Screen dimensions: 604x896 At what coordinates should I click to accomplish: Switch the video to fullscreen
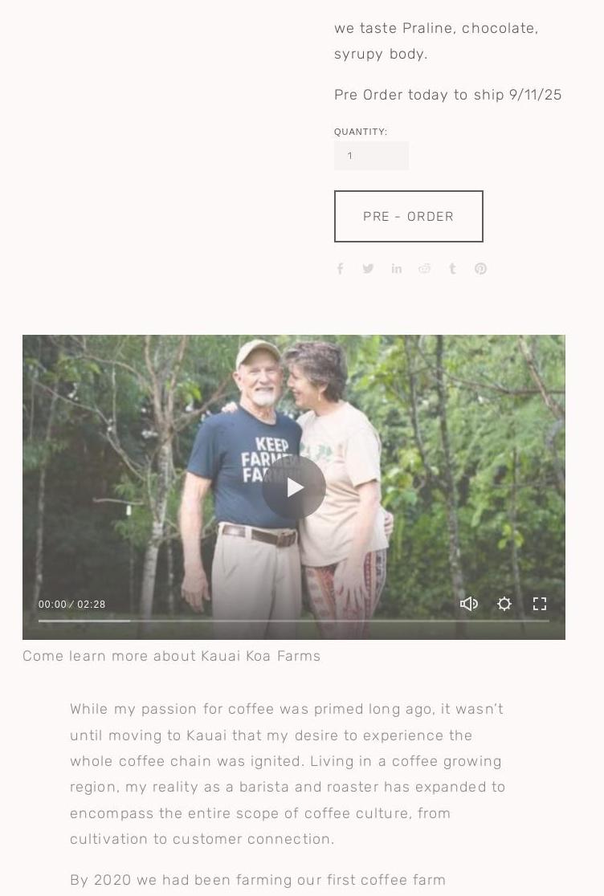tap(540, 604)
